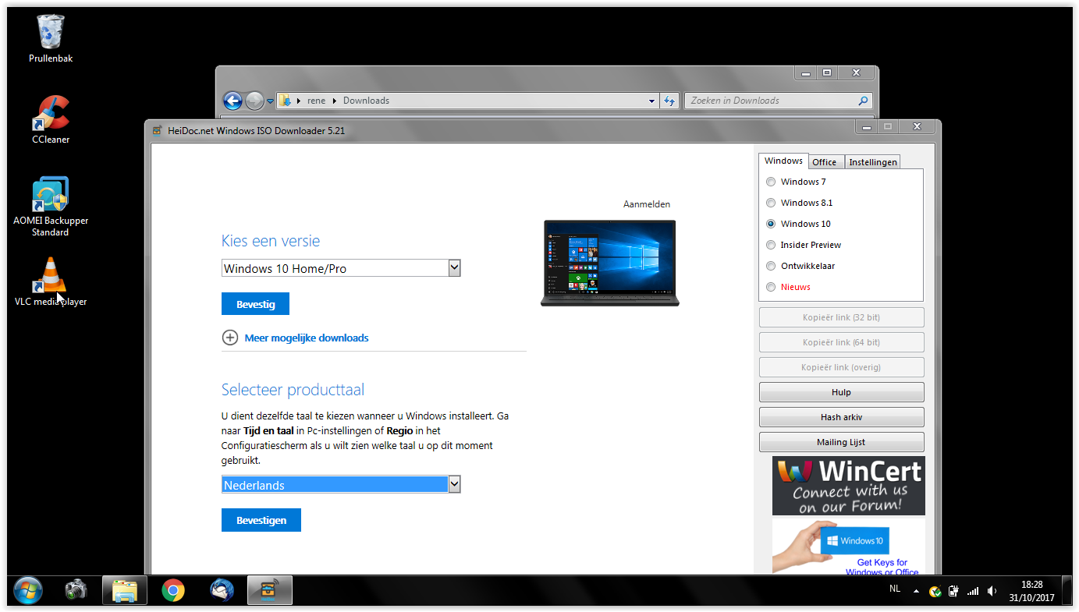Click the Show desktop strip beside the clock
This screenshot has height=612, width=1079.
click(1067, 591)
